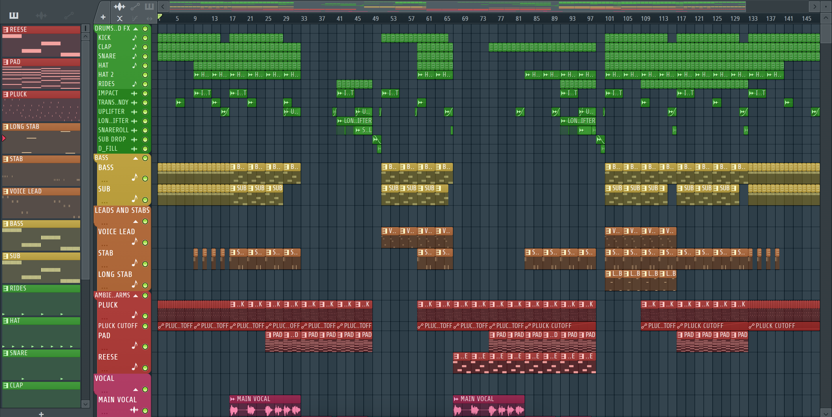This screenshot has width=832, height=417.
Task: Collapse the BASS track group
Action: tap(136, 158)
